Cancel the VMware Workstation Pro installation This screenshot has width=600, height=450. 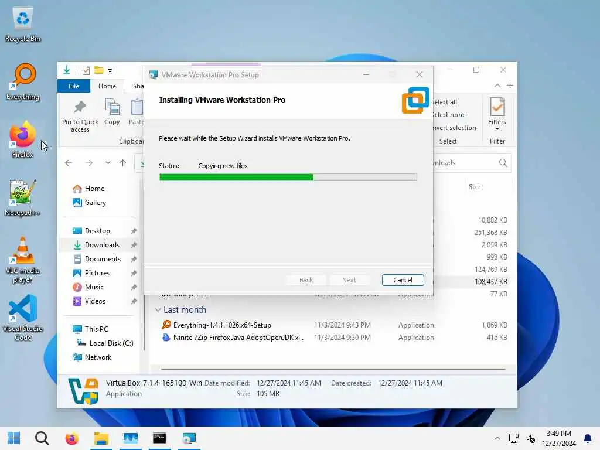403,280
